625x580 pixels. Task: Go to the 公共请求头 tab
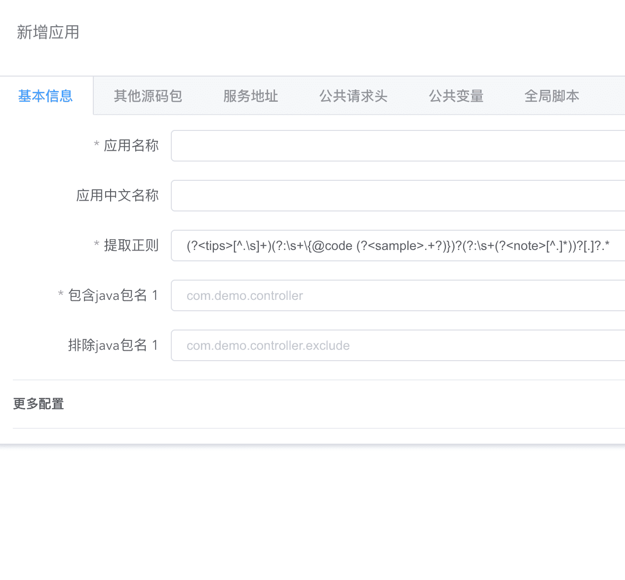point(353,96)
